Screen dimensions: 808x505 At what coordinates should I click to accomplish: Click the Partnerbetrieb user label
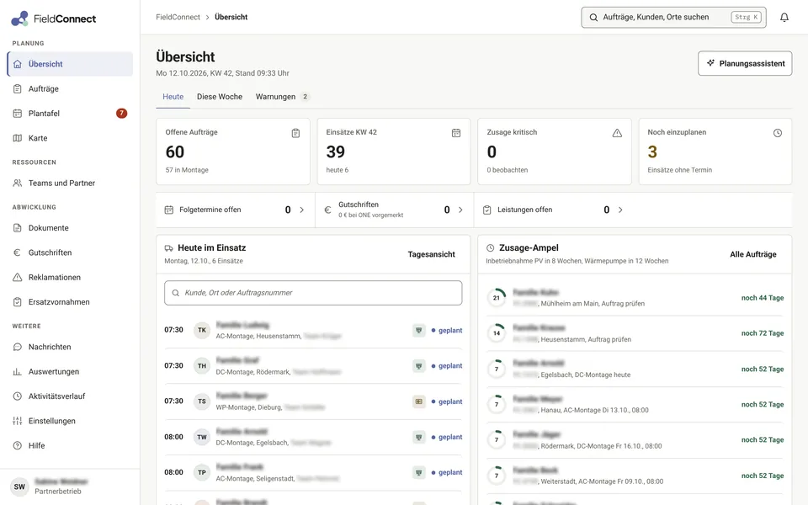coord(58,491)
